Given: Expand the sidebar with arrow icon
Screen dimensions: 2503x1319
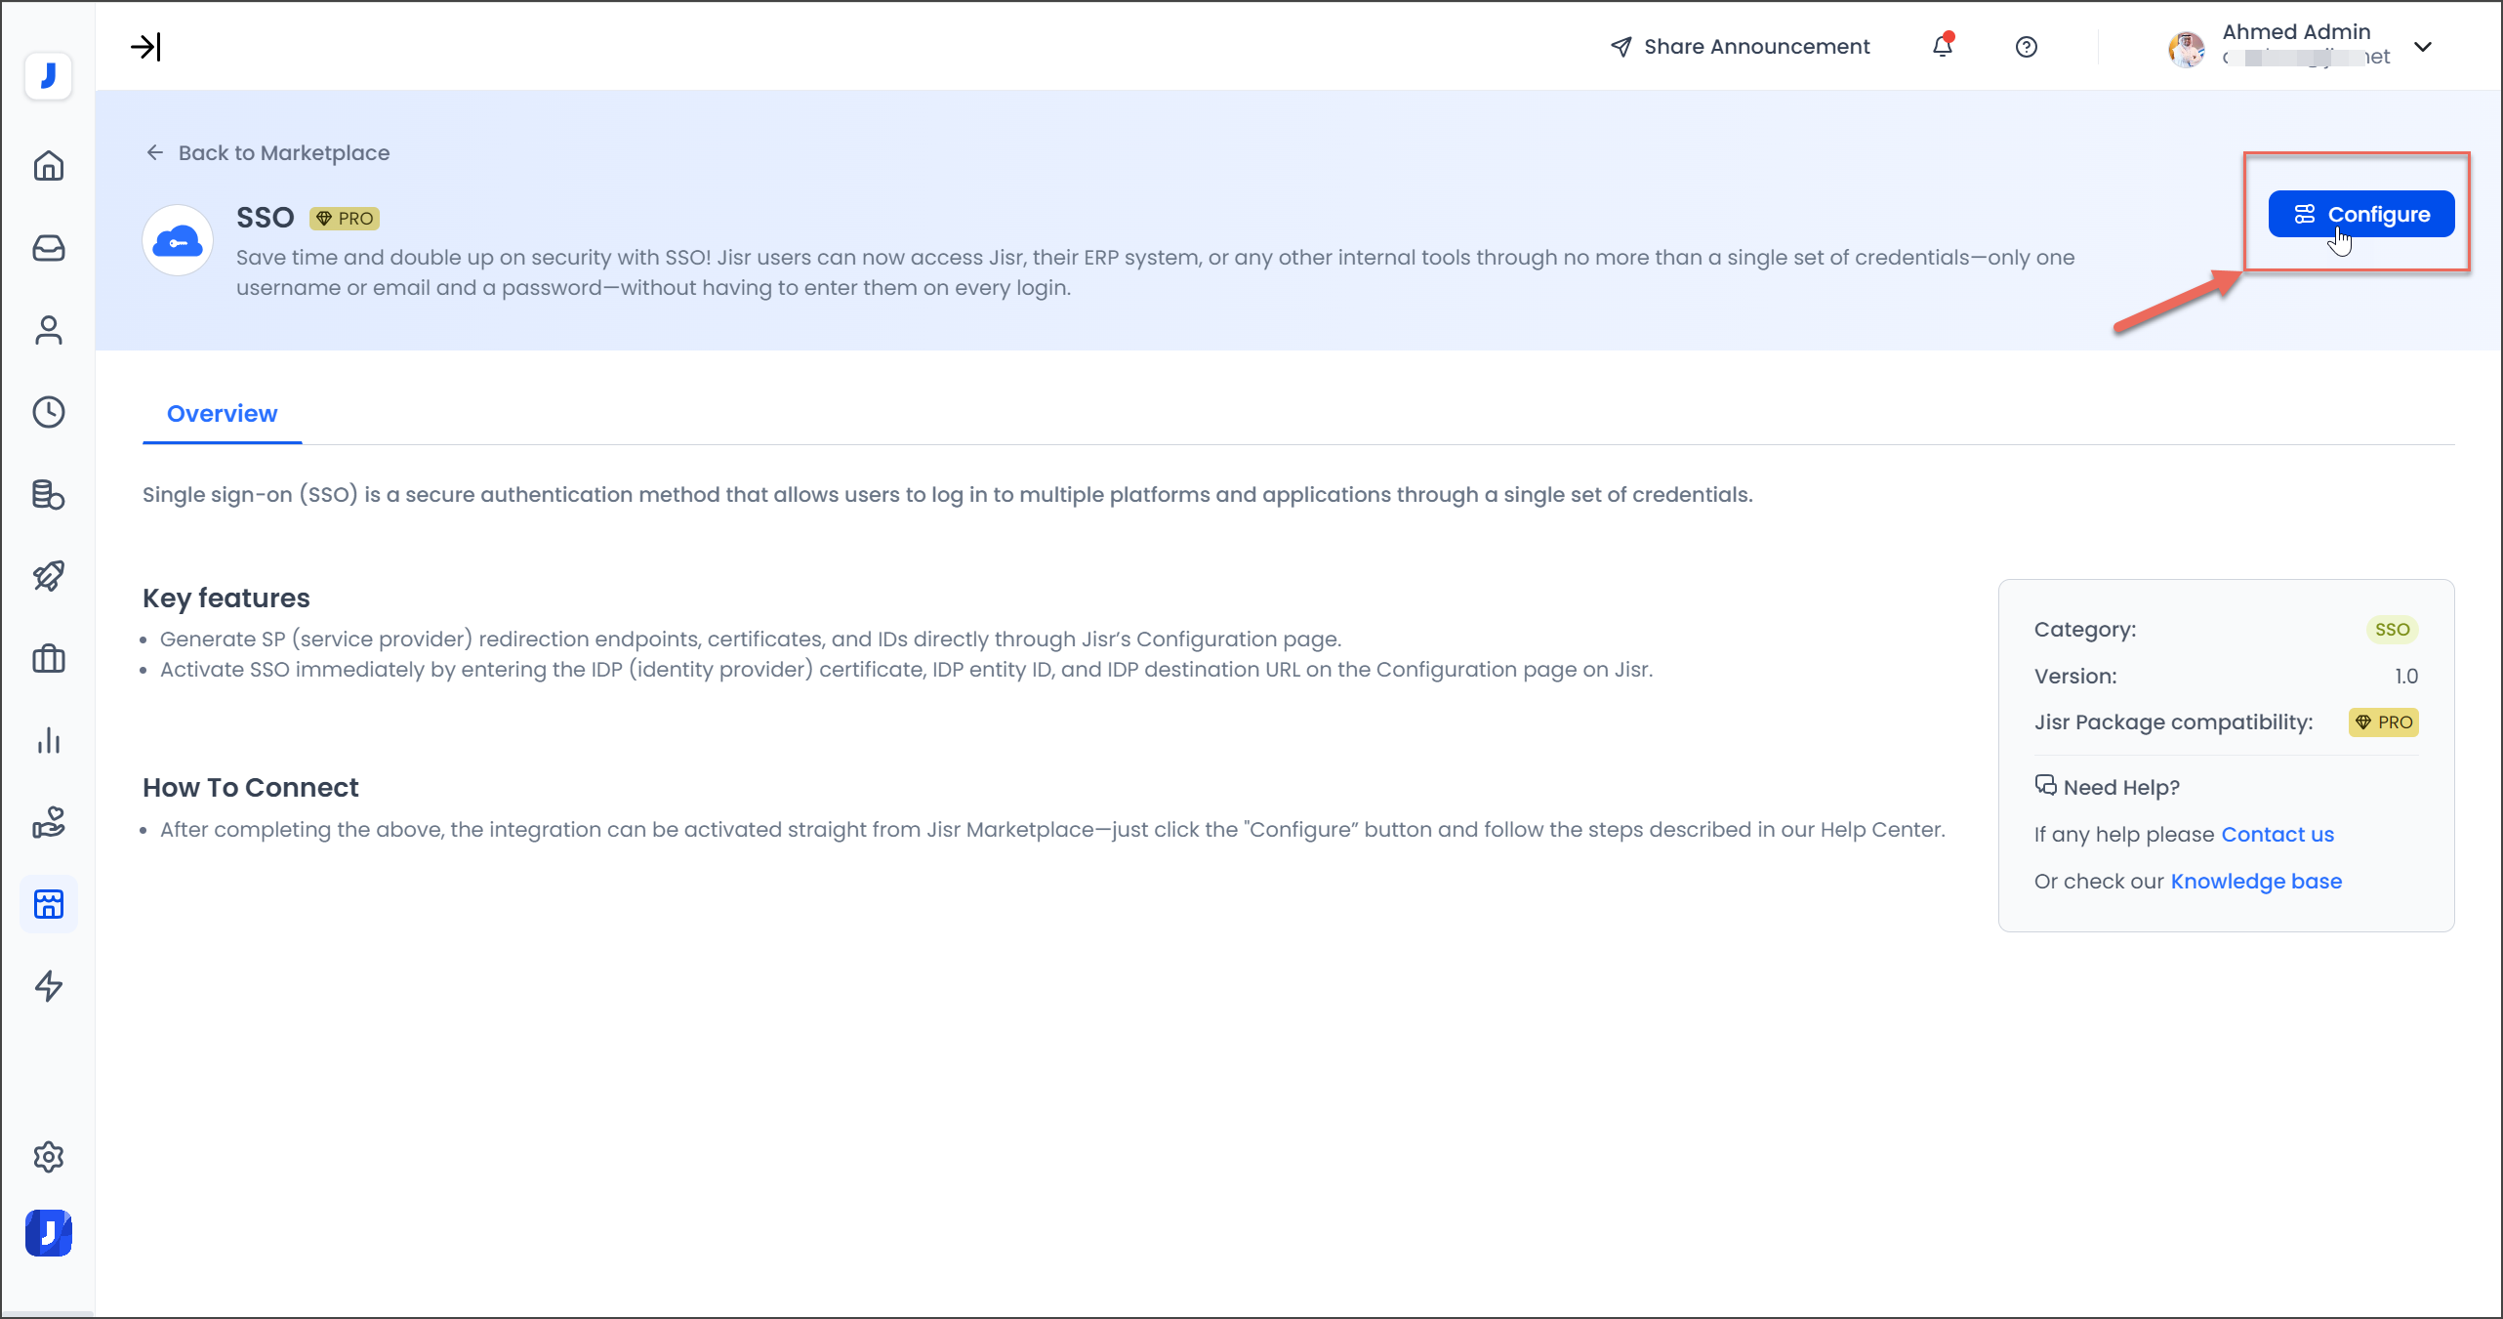Looking at the screenshot, I should [145, 47].
